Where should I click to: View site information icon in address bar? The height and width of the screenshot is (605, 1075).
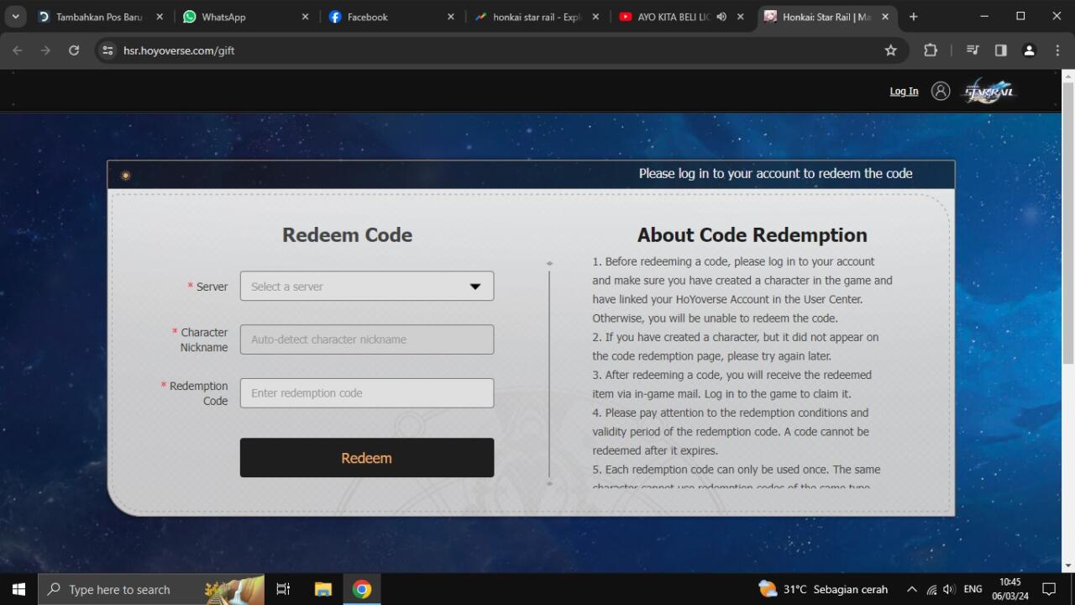pyautogui.click(x=107, y=50)
